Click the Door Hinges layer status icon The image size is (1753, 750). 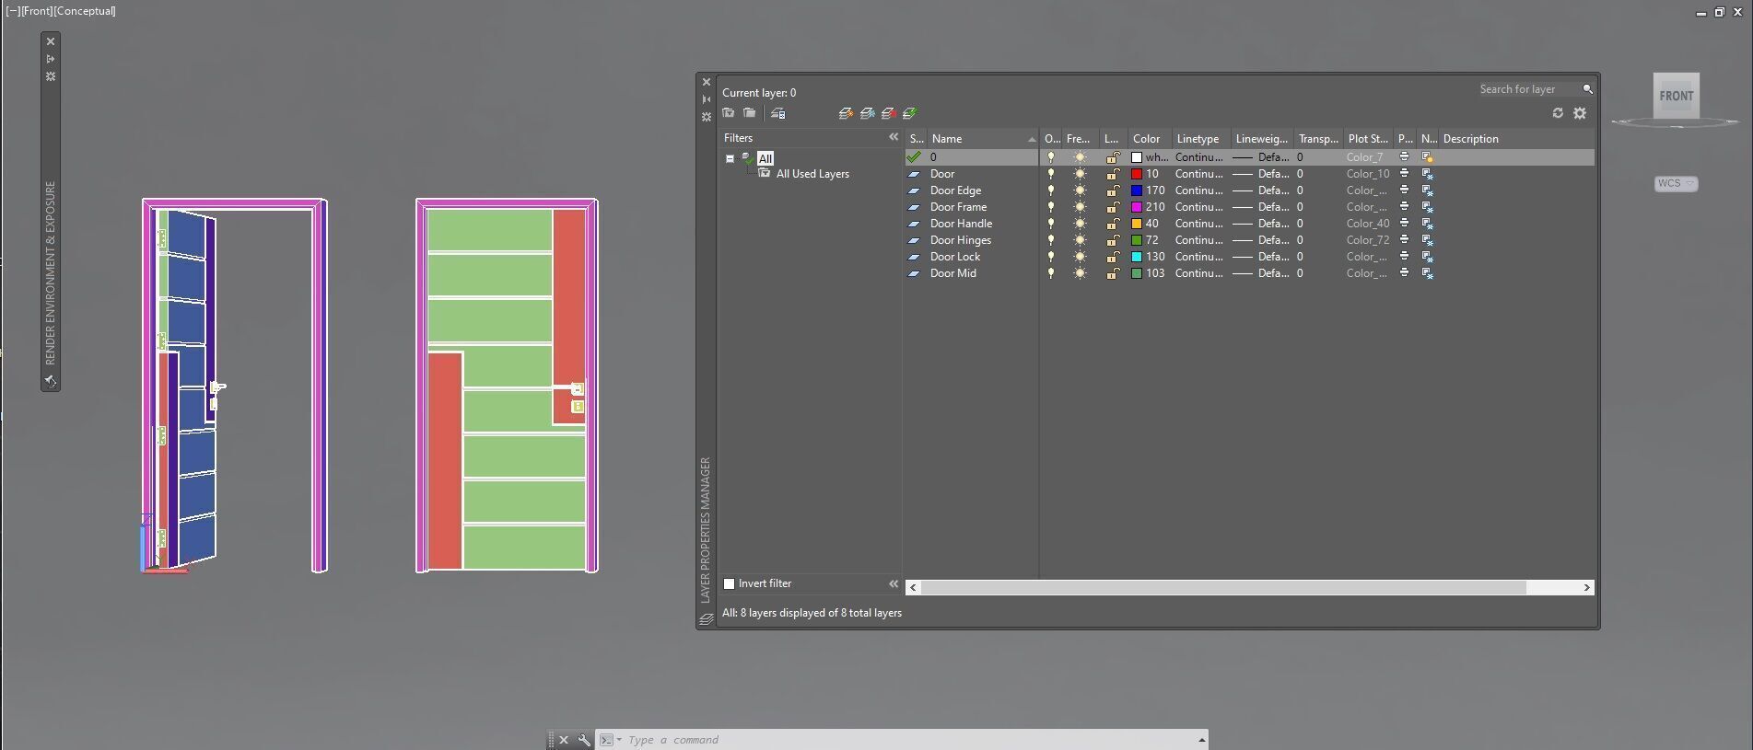[x=914, y=240]
